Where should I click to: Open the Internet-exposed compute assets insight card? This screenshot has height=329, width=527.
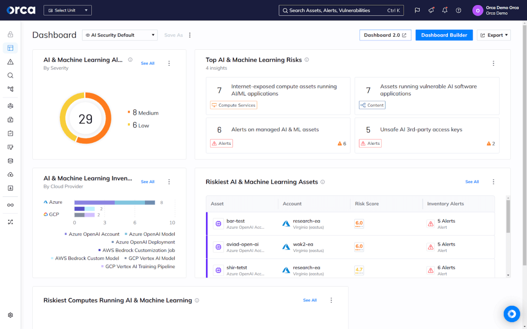tap(278, 96)
